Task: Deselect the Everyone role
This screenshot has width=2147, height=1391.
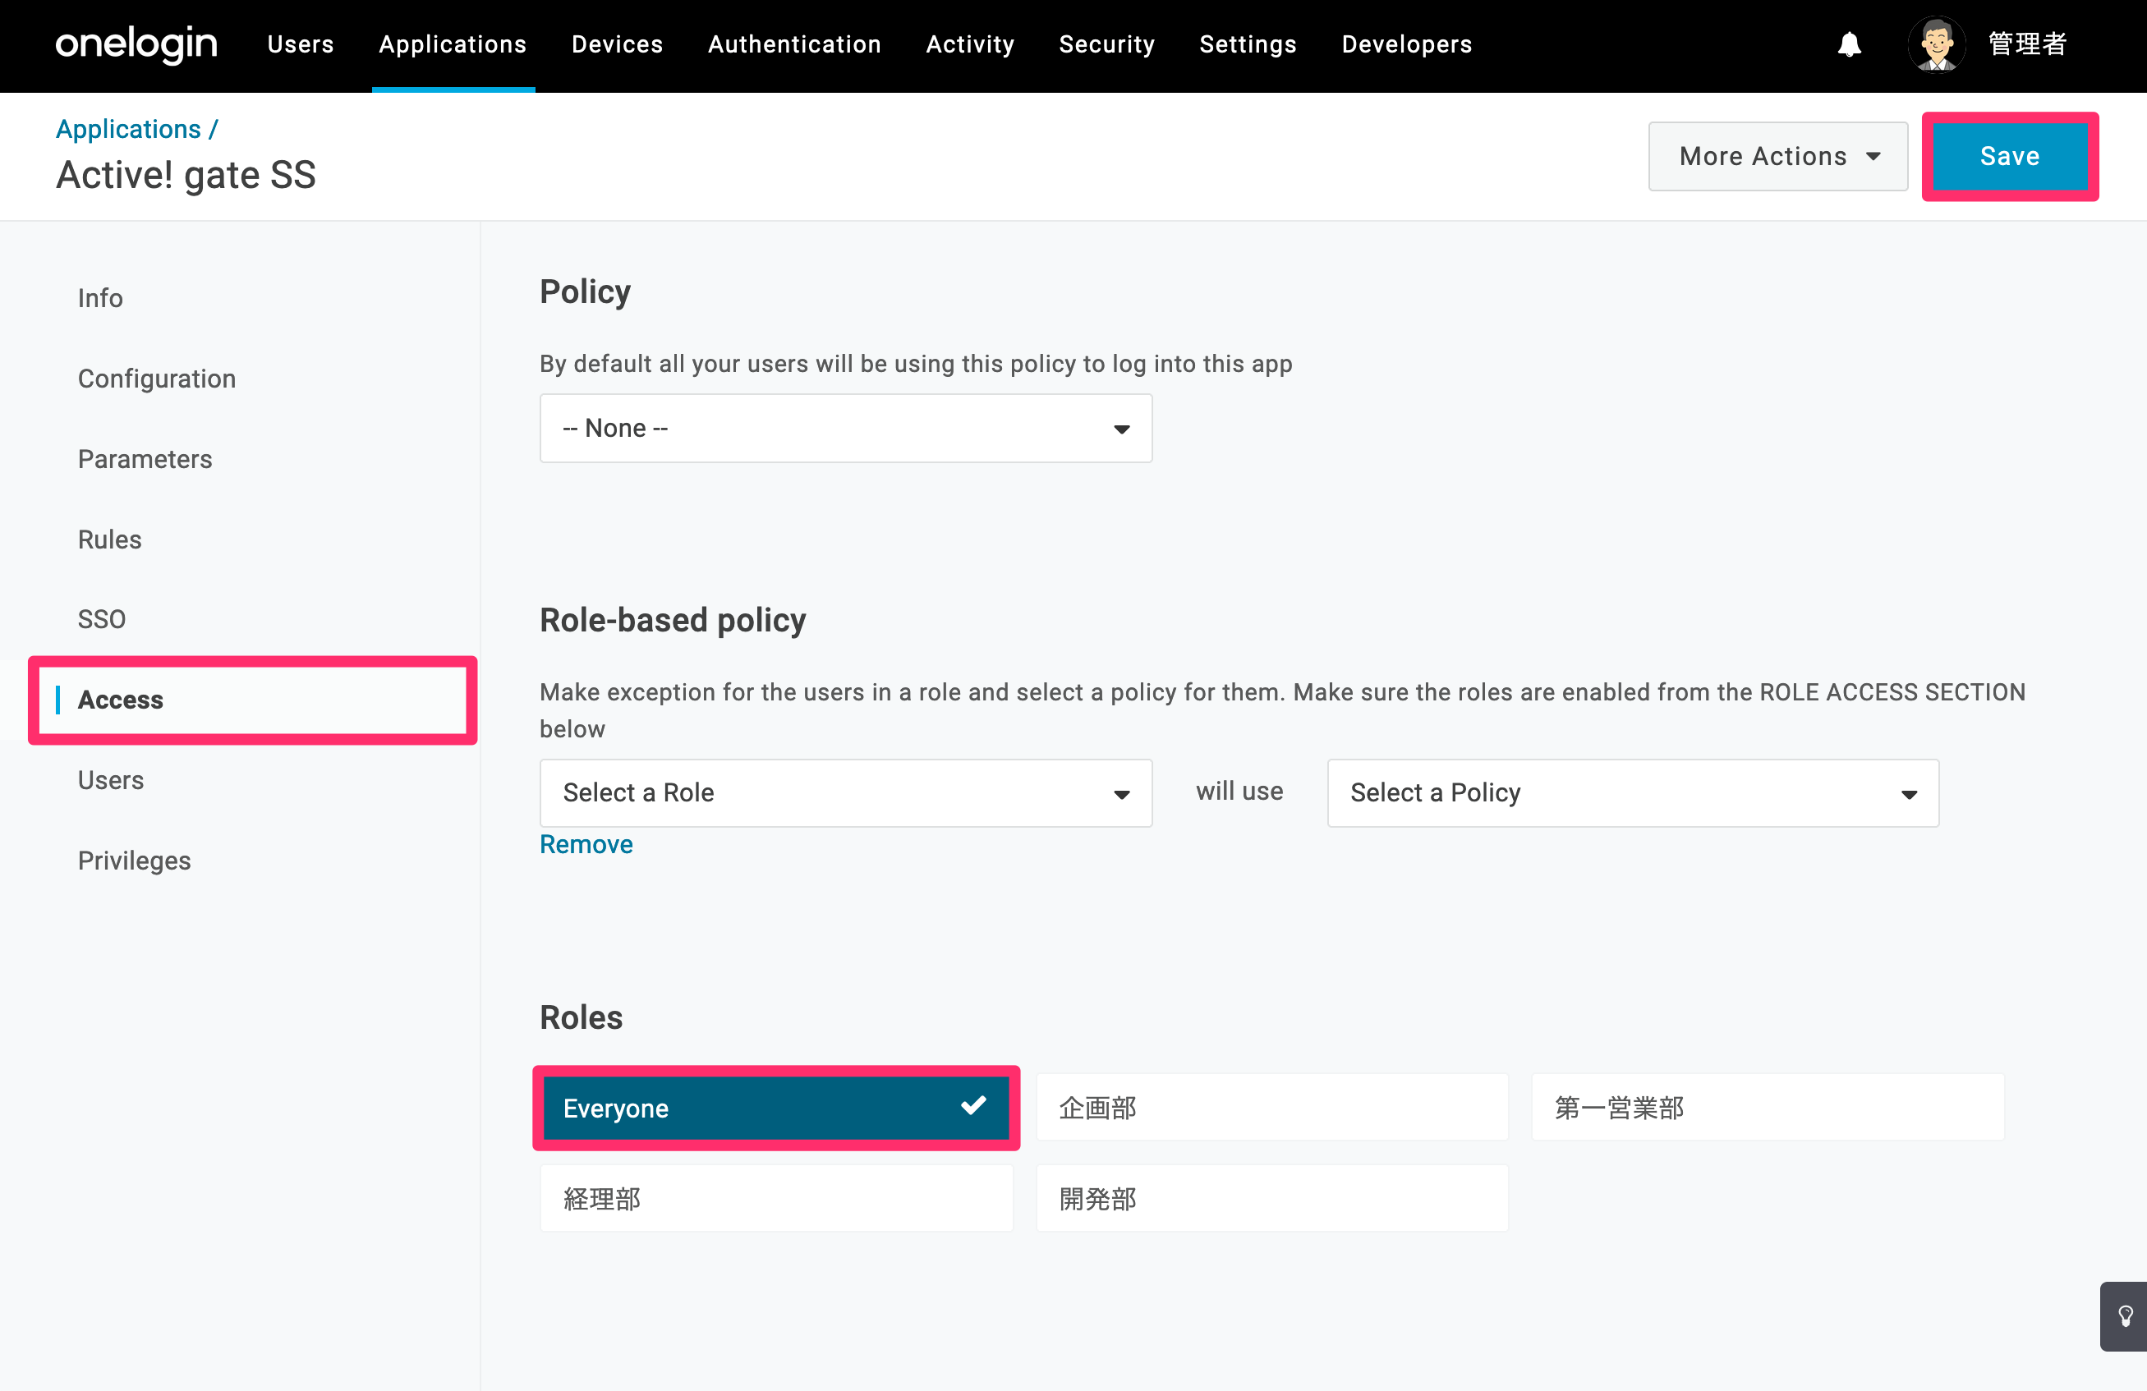Action: click(776, 1108)
